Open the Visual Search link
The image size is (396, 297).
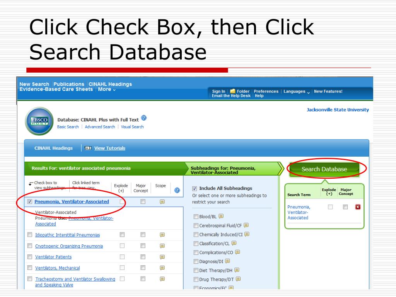tap(132, 127)
